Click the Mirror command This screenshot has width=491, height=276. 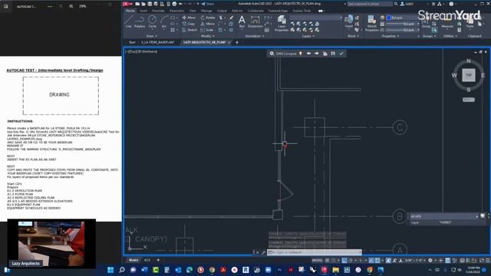point(208,24)
